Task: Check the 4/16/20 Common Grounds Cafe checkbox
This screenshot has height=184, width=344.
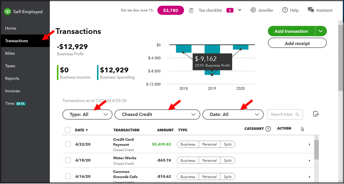Action: [68, 176]
